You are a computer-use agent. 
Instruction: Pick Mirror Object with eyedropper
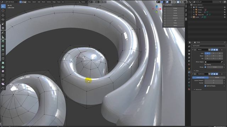[222, 62]
